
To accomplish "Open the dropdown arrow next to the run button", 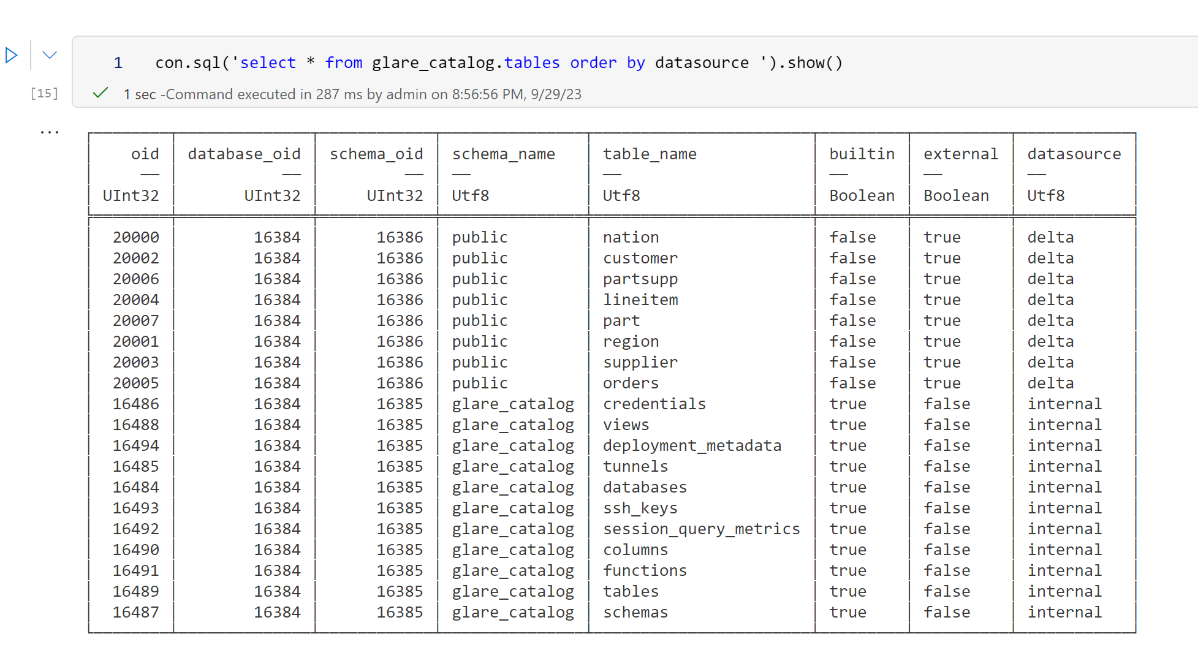I will 48,55.
